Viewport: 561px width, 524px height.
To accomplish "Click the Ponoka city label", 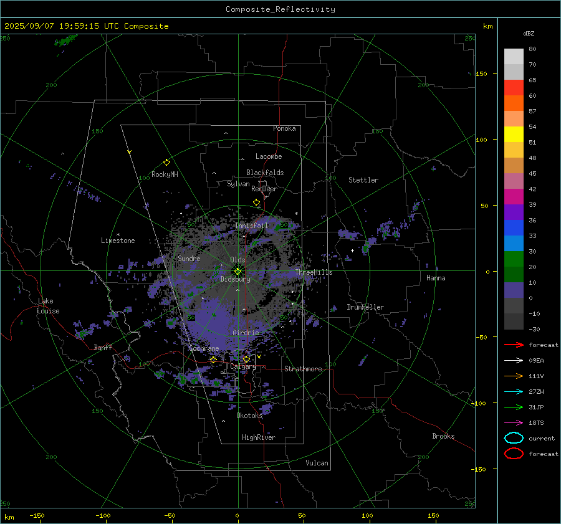I will click(x=284, y=128).
